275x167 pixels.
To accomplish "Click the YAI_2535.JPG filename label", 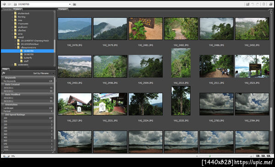I will (181, 121).
